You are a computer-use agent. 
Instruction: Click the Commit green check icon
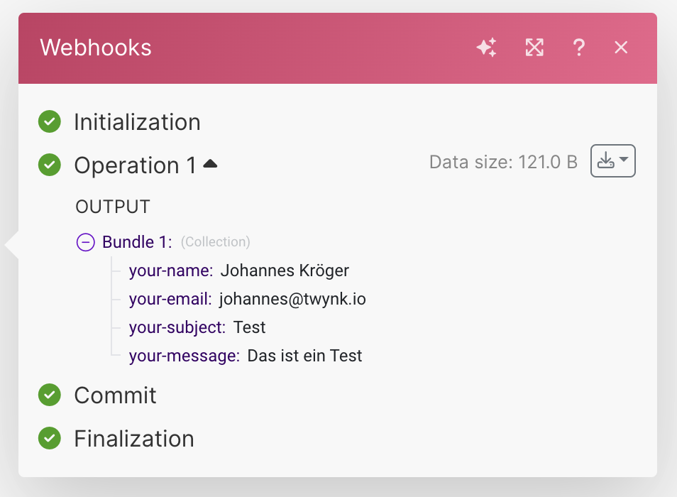coord(49,395)
